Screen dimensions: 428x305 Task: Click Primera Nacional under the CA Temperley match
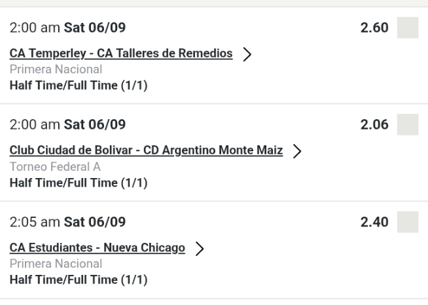pyautogui.click(x=56, y=67)
